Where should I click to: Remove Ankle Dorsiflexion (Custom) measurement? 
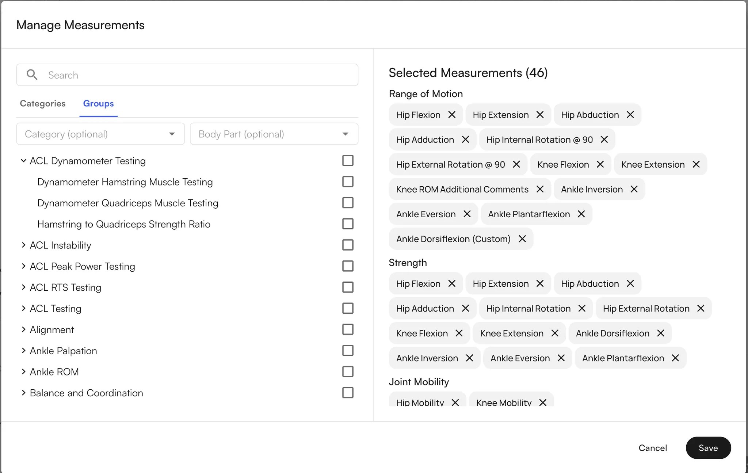tap(522, 239)
